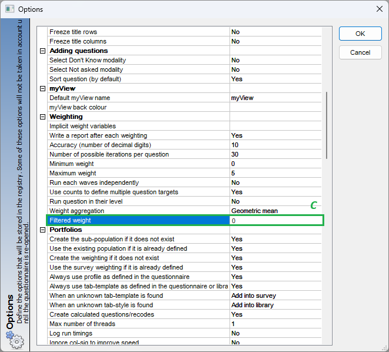Click the Add into survey value
The height and width of the screenshot is (352, 389).
(x=254, y=295)
